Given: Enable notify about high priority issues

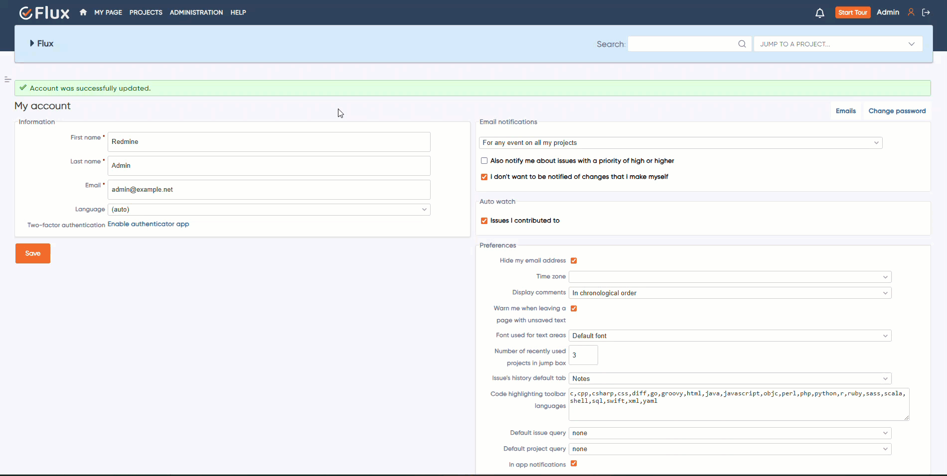Looking at the screenshot, I should point(484,161).
